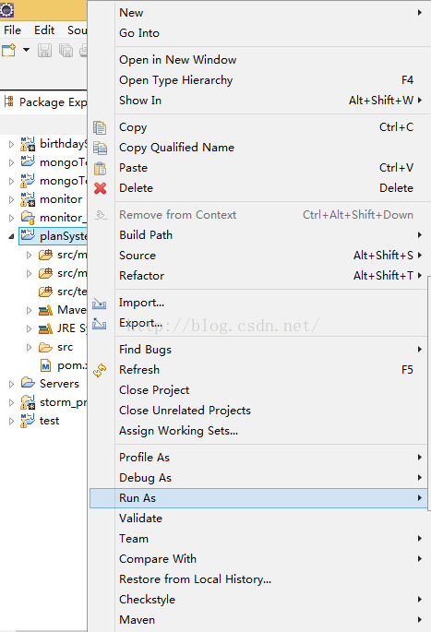Click the Paste clipboard icon
The height and width of the screenshot is (632, 431).
click(100, 168)
